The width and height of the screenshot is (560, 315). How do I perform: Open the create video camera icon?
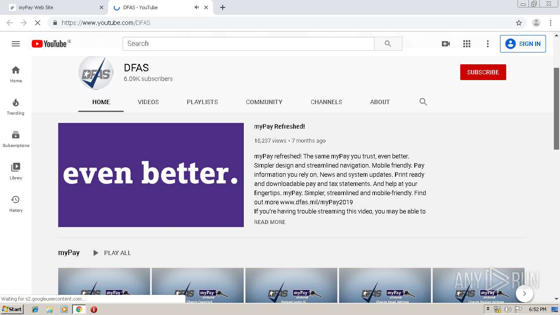point(446,44)
